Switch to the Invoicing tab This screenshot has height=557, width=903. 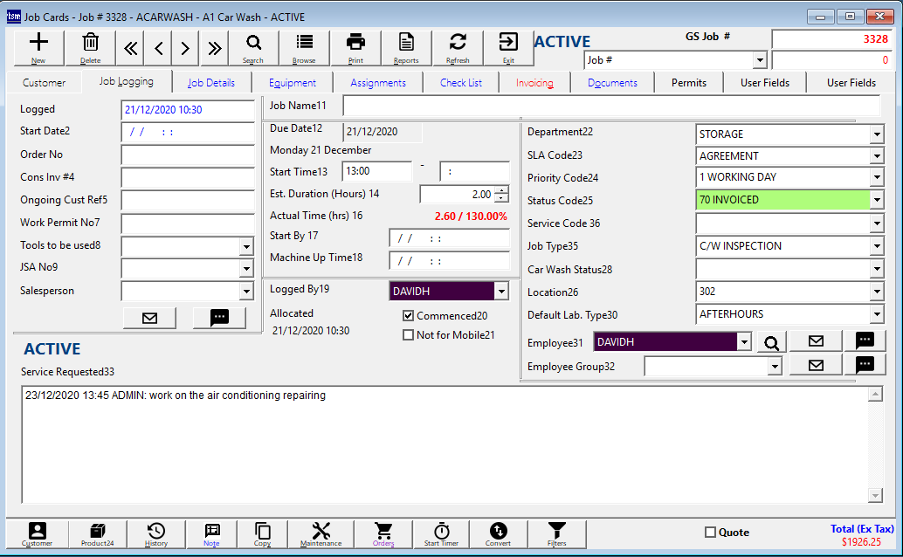click(x=534, y=83)
